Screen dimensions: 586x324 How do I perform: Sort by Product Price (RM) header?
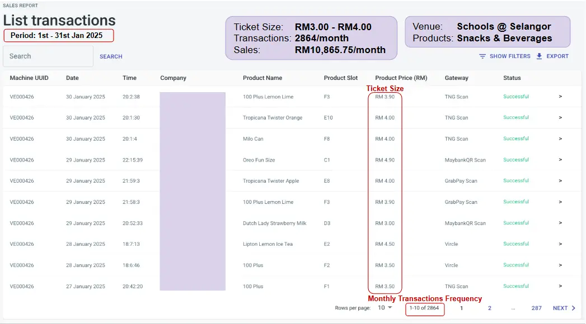[401, 78]
